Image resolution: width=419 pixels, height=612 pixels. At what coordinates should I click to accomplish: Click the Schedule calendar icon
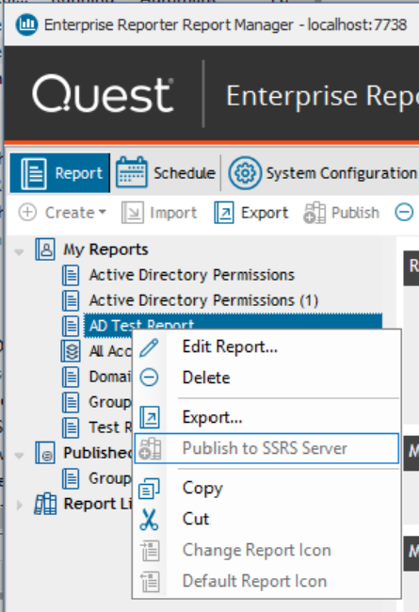(132, 172)
